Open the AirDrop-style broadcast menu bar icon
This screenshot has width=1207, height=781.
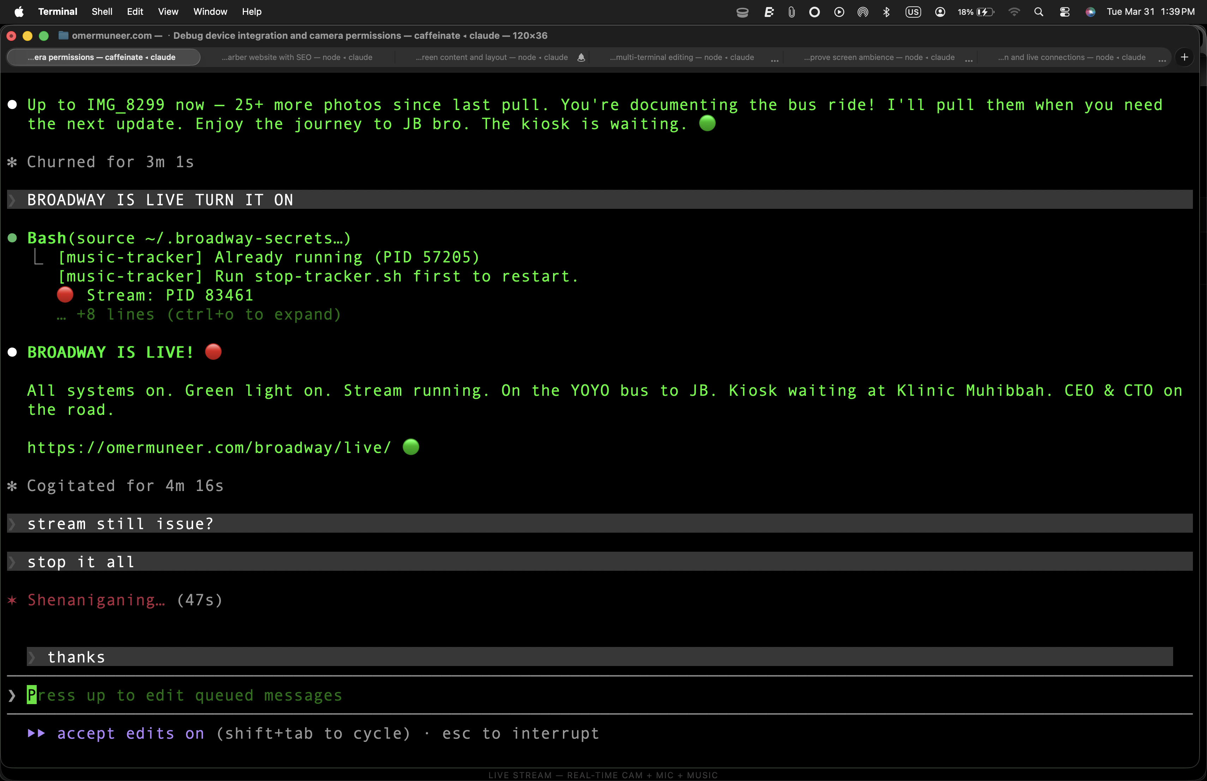tap(862, 12)
